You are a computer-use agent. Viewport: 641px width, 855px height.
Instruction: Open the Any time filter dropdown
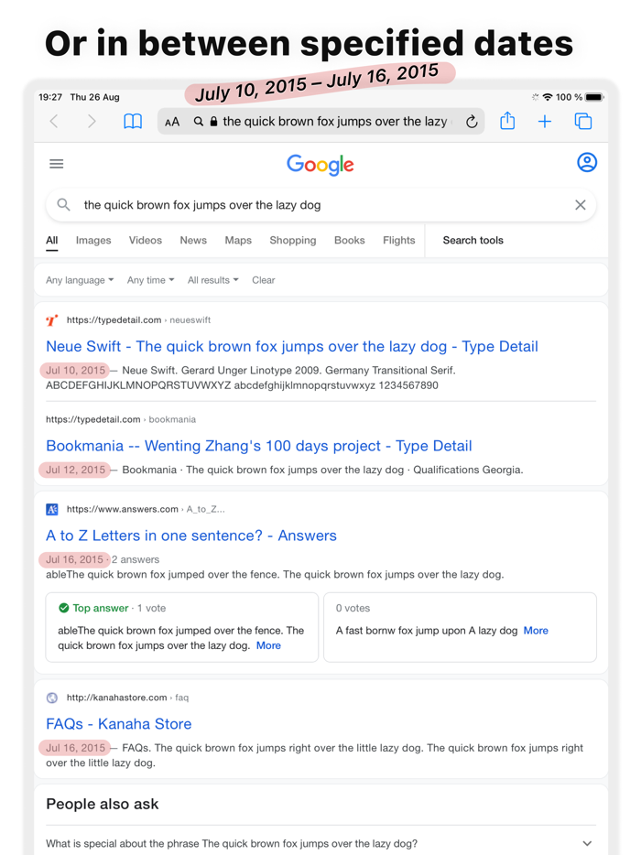click(x=150, y=280)
